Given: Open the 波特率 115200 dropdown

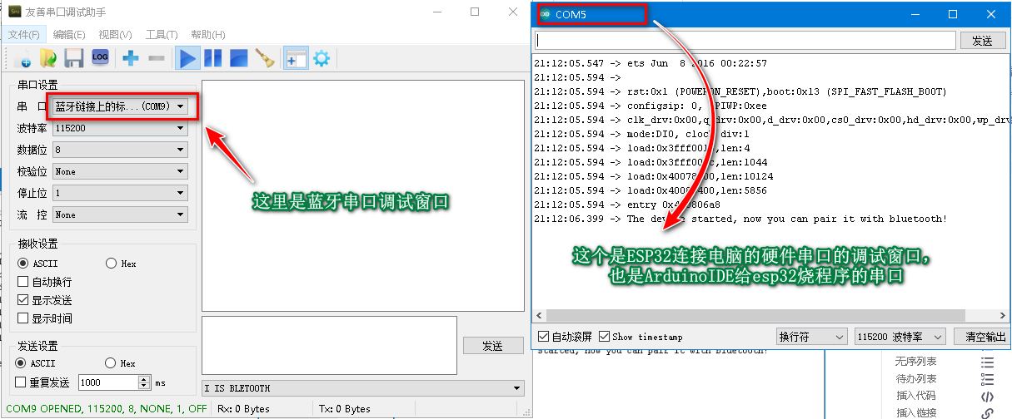Looking at the screenshot, I should pyautogui.click(x=120, y=129).
